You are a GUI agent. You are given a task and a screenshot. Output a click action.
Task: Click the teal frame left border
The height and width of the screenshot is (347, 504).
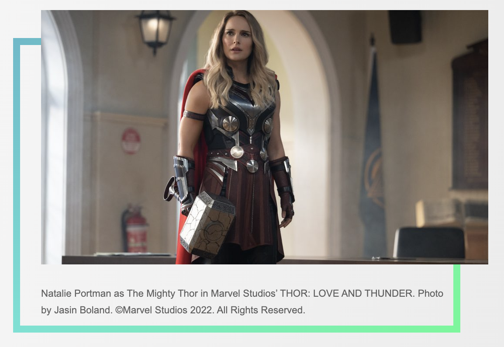17,185
